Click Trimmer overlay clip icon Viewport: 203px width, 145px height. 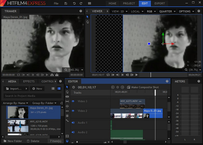(57, 75)
